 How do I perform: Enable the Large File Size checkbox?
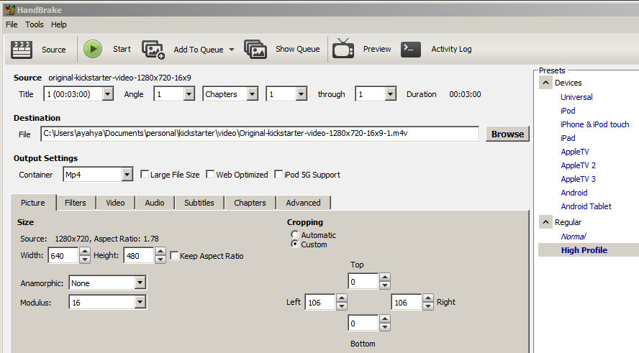[144, 174]
